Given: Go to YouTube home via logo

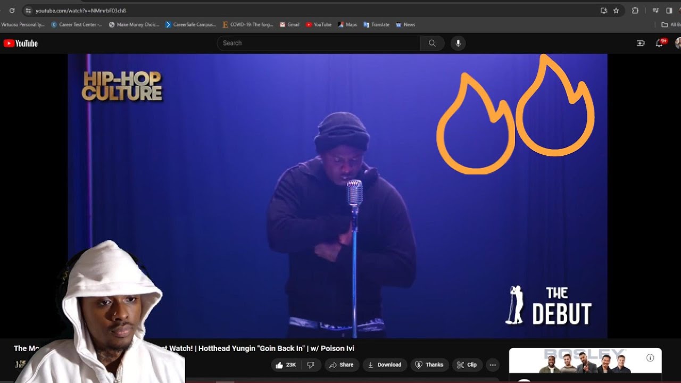Looking at the screenshot, I should (21, 43).
